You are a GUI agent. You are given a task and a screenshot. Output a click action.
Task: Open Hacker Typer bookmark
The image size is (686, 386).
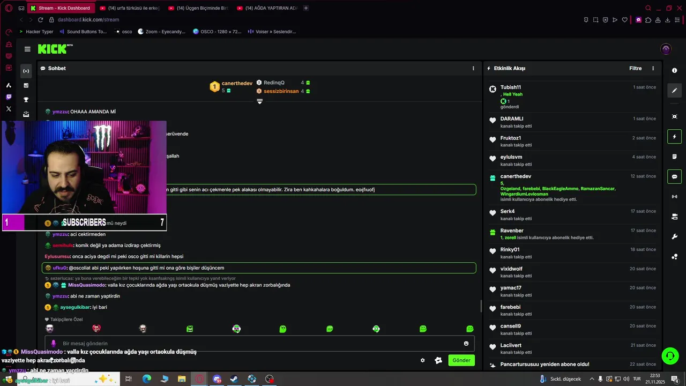36,32
